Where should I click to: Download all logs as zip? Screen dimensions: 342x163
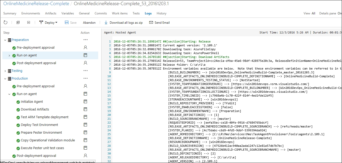pos(123,23)
